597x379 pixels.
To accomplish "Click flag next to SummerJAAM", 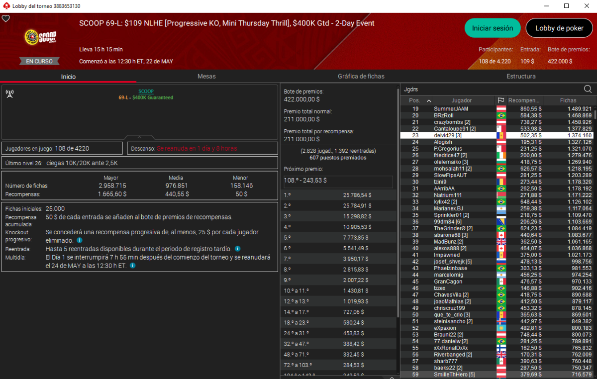I will pyautogui.click(x=501, y=108).
